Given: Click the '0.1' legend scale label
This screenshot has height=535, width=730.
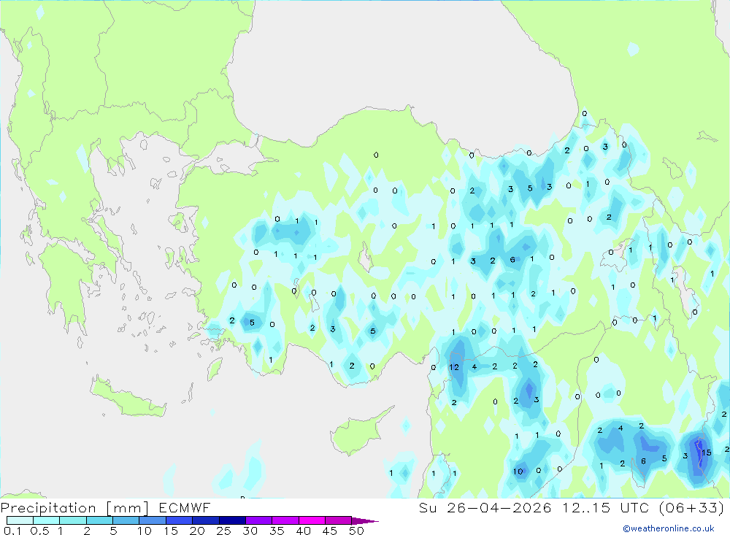Looking at the screenshot, I should pyautogui.click(x=12, y=531).
